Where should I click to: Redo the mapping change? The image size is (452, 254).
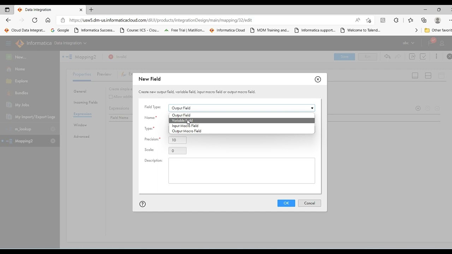398,57
